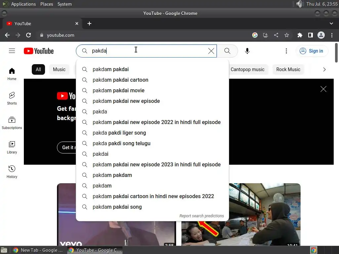Choose the 'pakdai' suggestion
Screen dimensions: 339x254
point(152,154)
